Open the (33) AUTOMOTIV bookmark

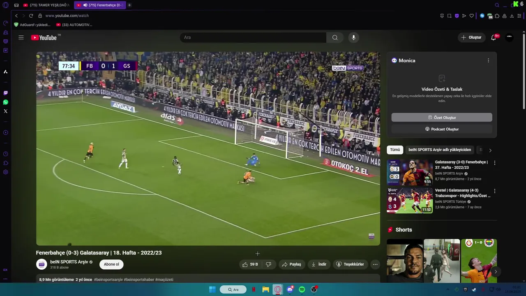[74, 25]
